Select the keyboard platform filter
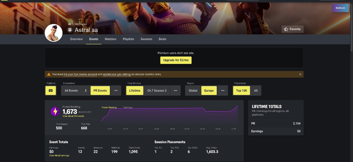Viewport: 353px width, 162px height. (x=51, y=91)
